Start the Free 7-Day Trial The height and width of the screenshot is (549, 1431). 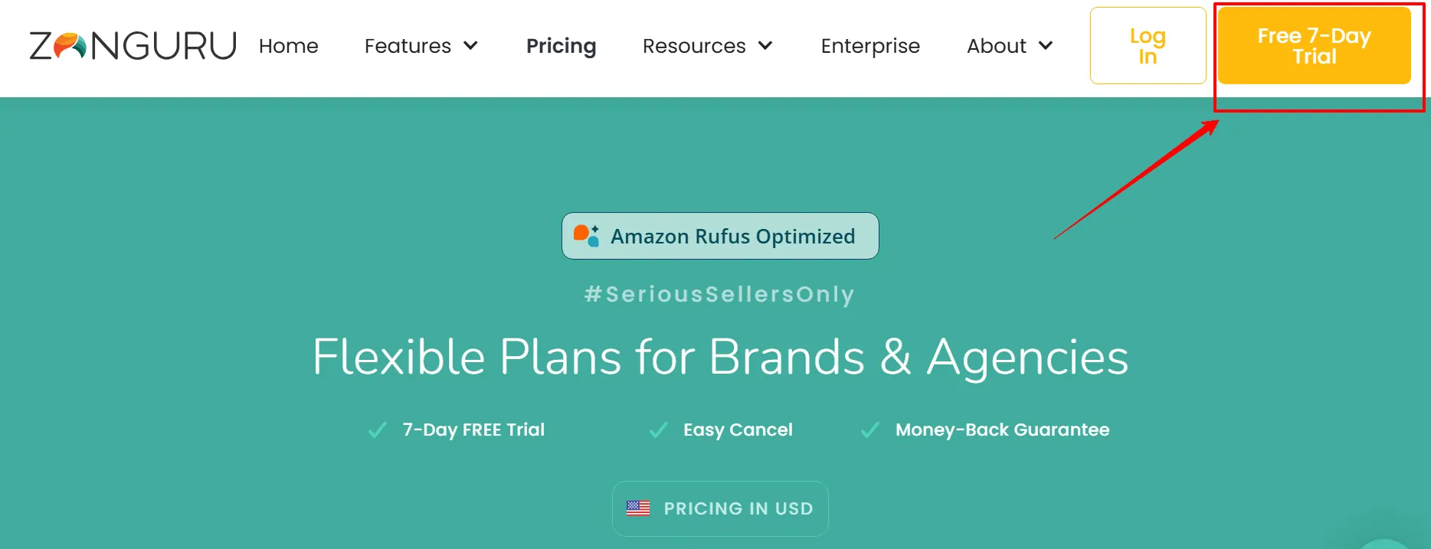tap(1314, 46)
